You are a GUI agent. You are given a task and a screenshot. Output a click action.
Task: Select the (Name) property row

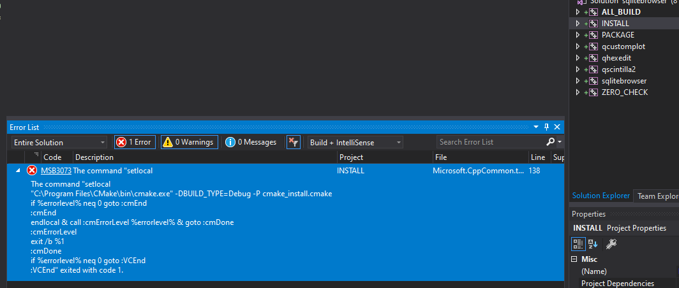(624, 271)
